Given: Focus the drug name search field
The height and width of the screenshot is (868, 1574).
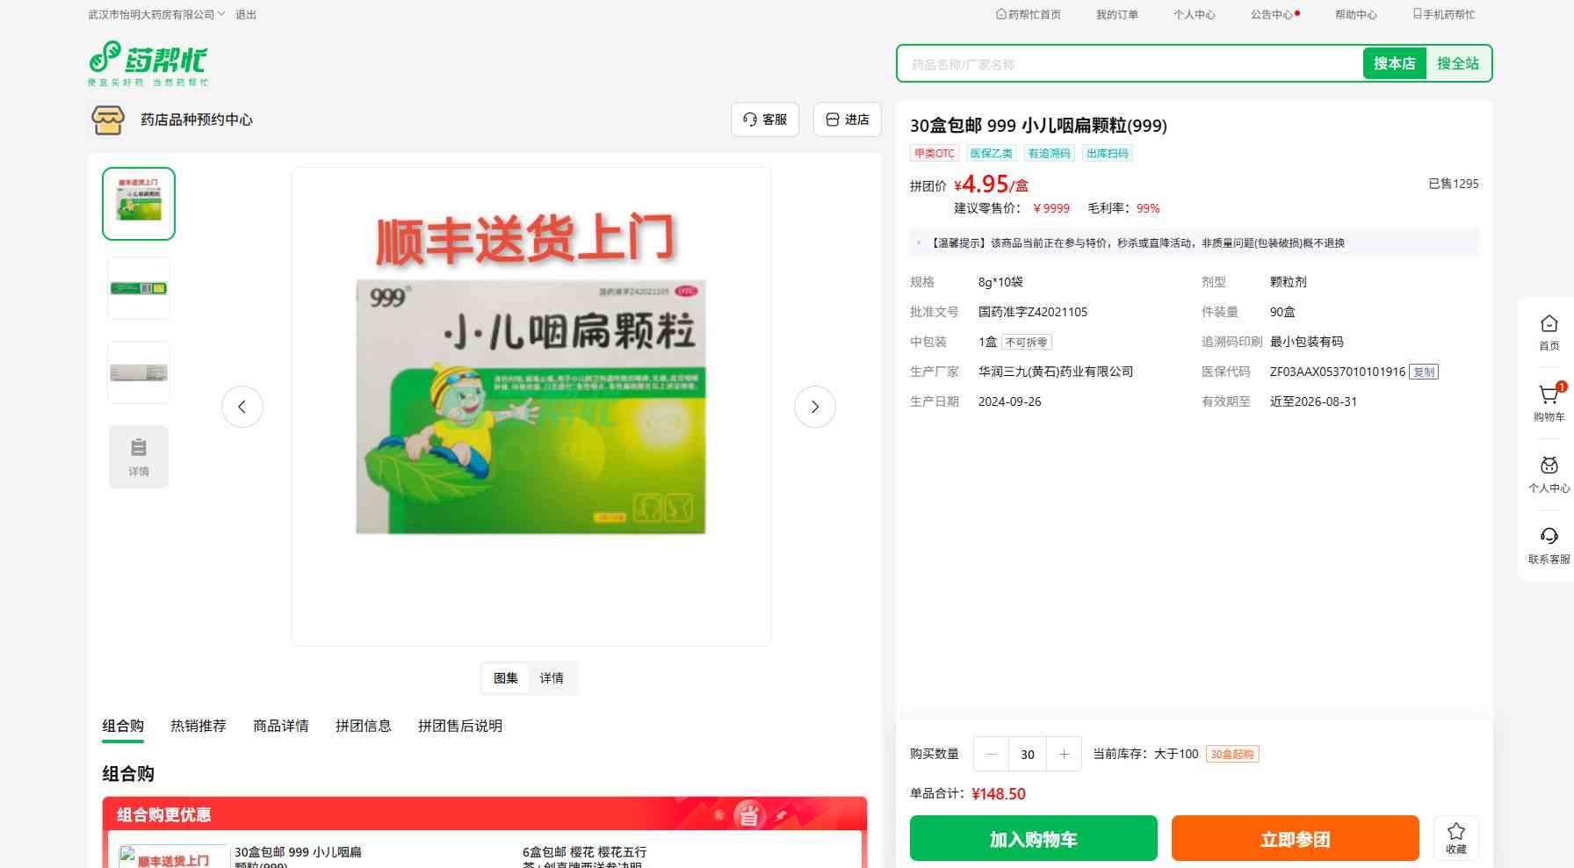Looking at the screenshot, I should click(1129, 64).
